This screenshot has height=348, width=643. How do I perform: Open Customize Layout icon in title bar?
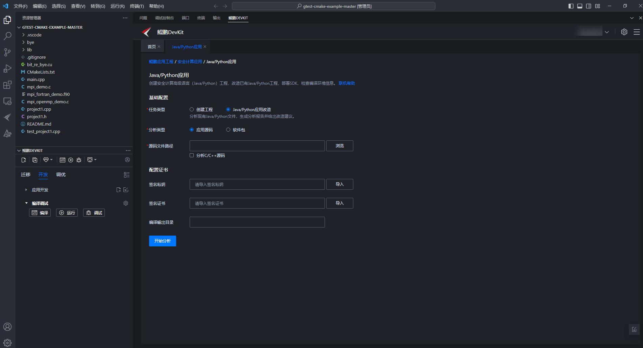pos(598,6)
